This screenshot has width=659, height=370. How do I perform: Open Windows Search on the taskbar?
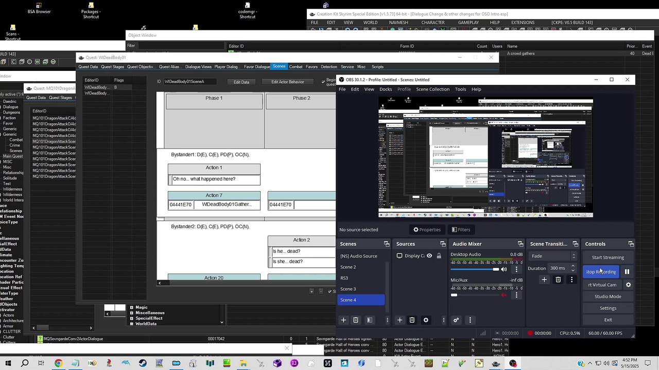tap(25, 363)
